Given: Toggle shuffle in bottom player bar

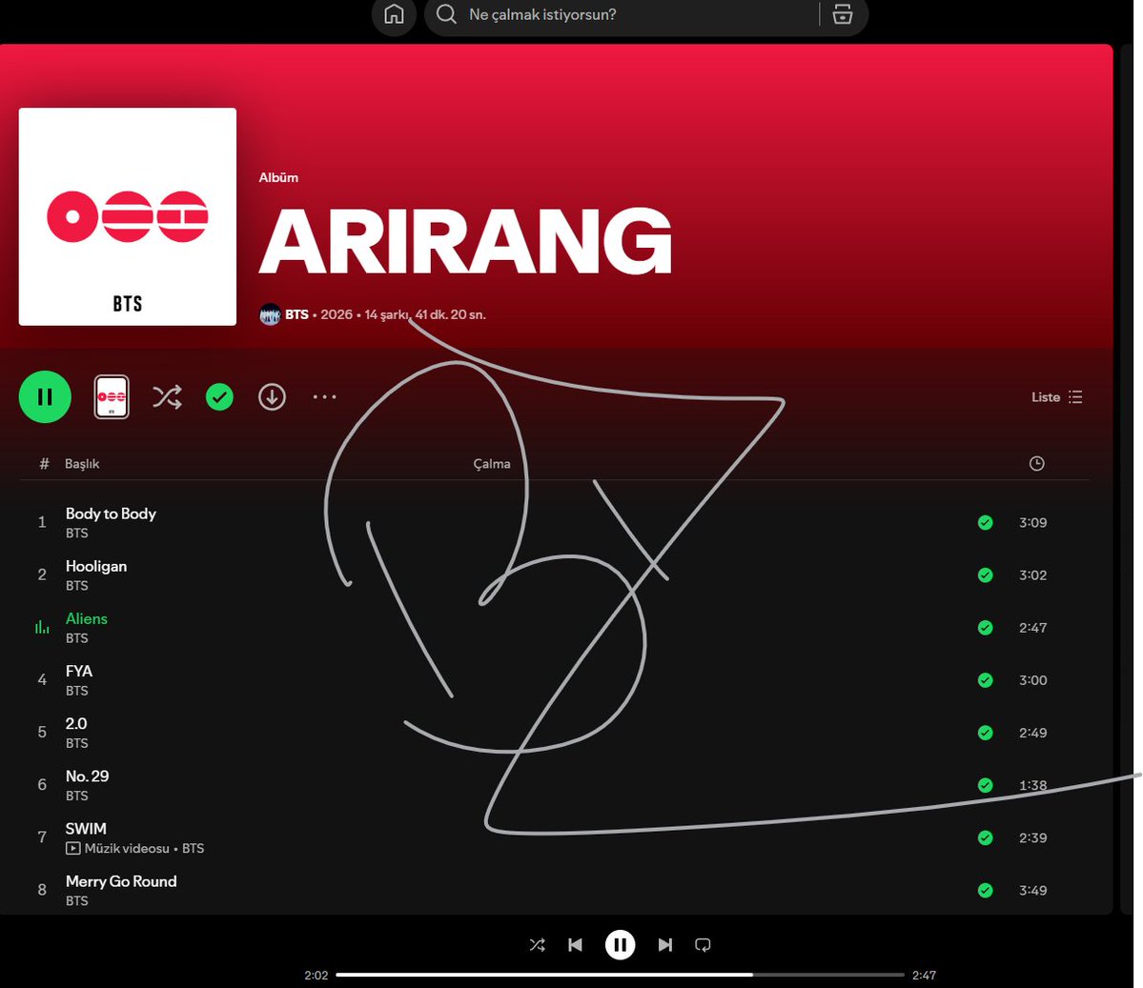Looking at the screenshot, I should [538, 945].
